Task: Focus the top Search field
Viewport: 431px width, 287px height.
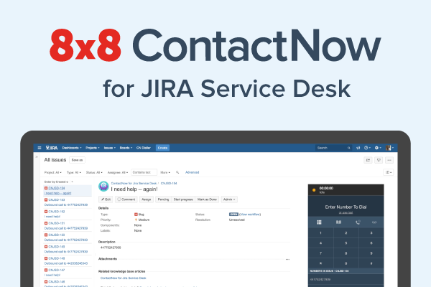Action: click(333, 148)
